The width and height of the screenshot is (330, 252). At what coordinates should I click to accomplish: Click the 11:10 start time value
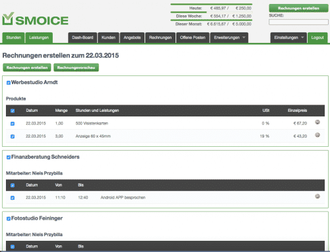[60, 197]
